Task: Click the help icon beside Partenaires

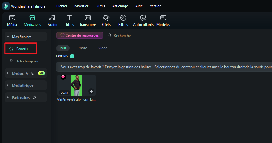Action: 34,97
